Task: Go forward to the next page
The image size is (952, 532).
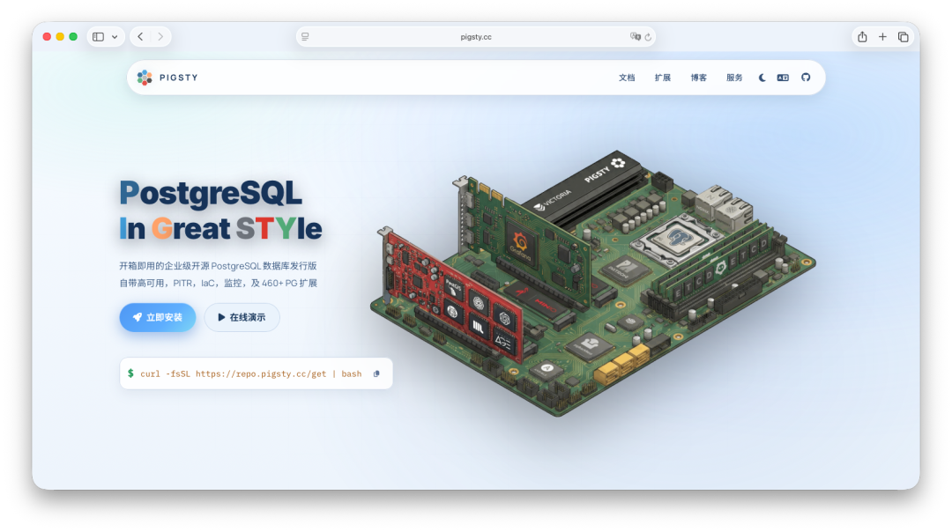Action: coord(160,36)
